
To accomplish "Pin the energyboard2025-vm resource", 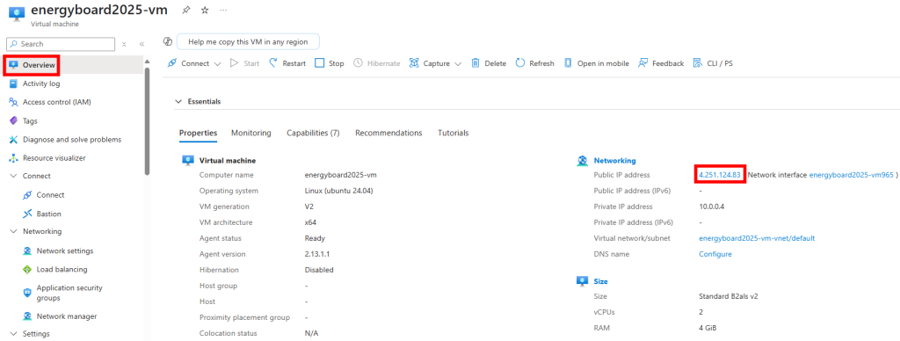I will (185, 11).
